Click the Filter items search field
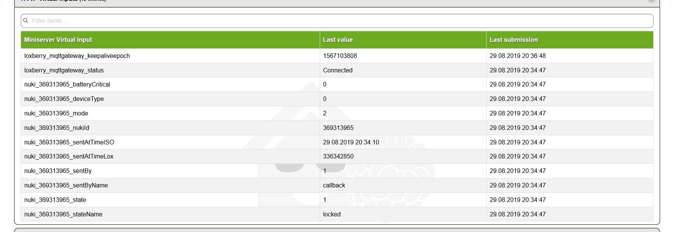The image size is (675, 232). 337,21
